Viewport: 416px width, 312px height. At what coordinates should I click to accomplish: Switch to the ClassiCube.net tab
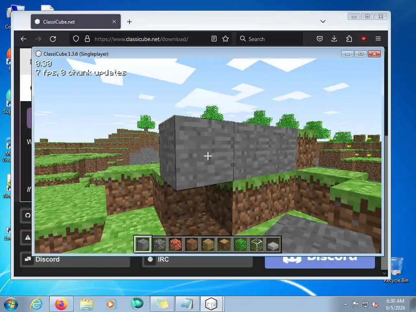pos(76,22)
